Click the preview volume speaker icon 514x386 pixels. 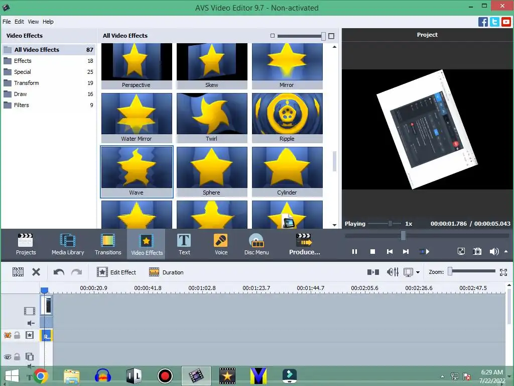(494, 252)
